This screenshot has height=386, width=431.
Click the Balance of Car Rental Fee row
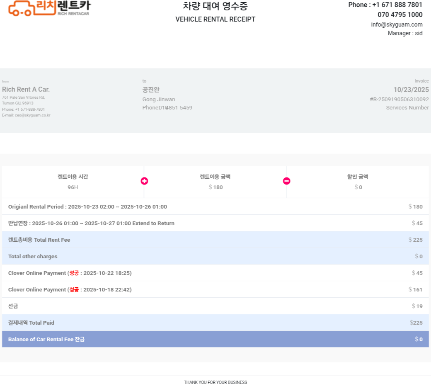(x=46, y=339)
